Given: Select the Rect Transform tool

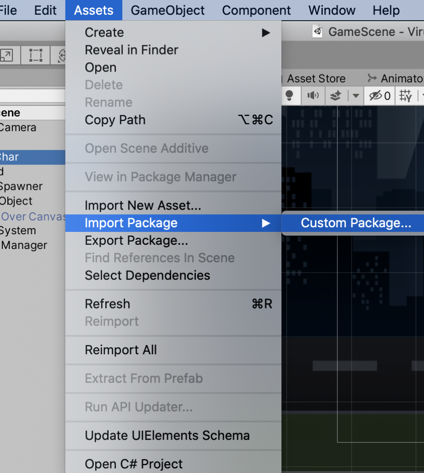Looking at the screenshot, I should [35, 56].
